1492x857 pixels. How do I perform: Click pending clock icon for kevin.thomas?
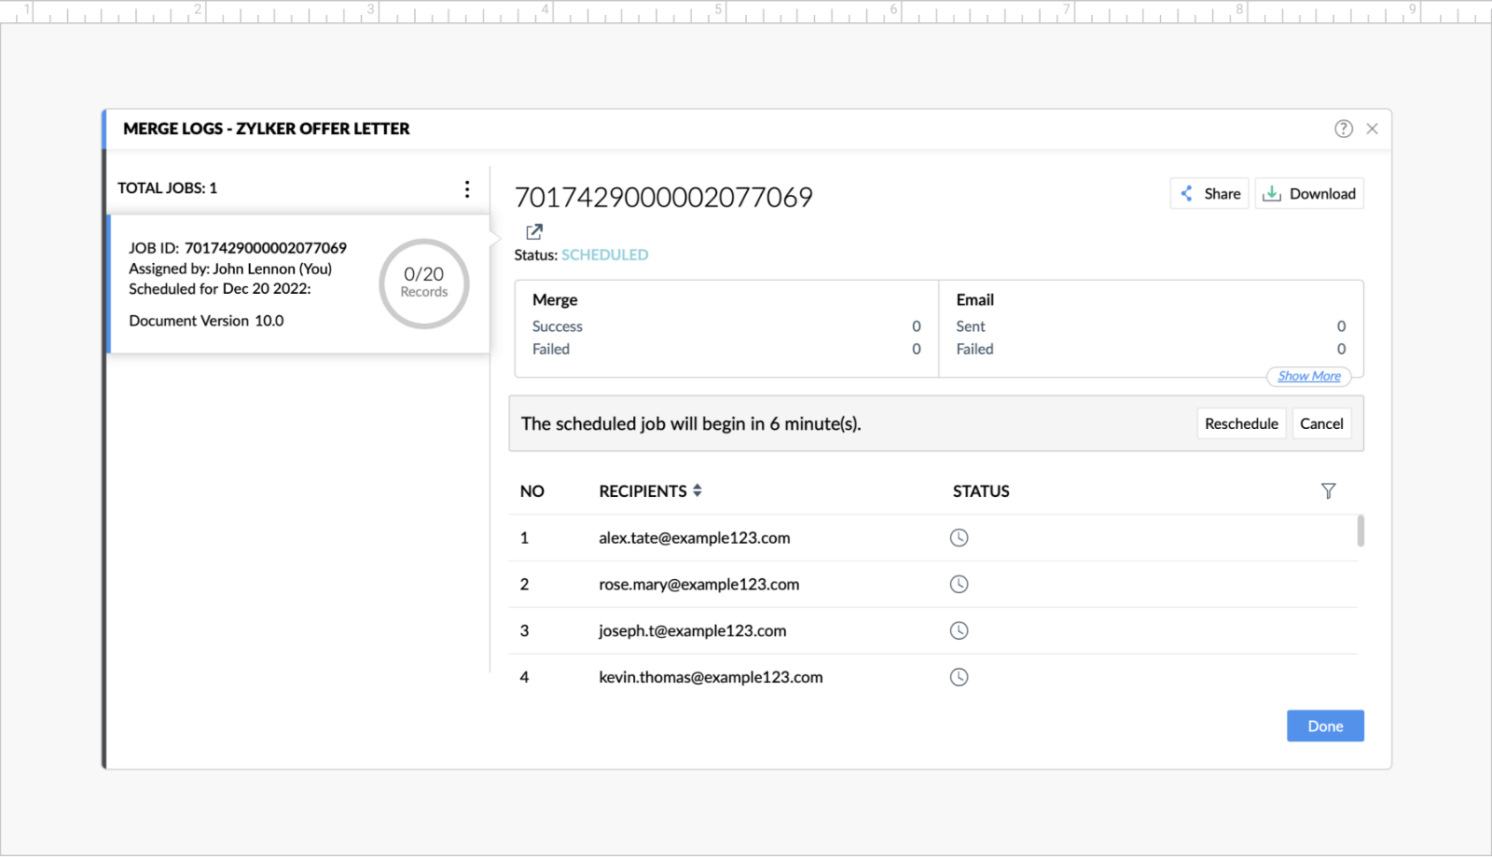pyautogui.click(x=959, y=677)
